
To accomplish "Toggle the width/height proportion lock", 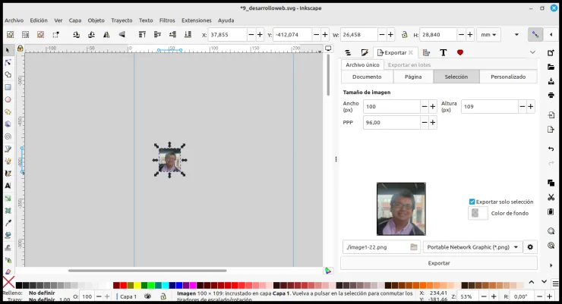I will (404, 35).
